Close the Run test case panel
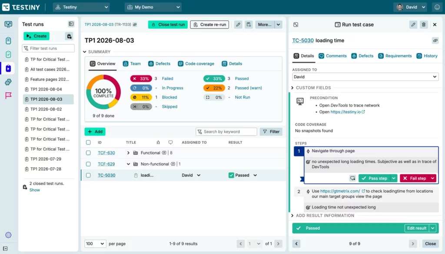Image resolution: width=445 pixels, height=254 pixels. pyautogui.click(x=435, y=25)
